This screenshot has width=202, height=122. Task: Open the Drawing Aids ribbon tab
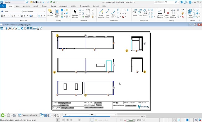[x=85, y=6]
